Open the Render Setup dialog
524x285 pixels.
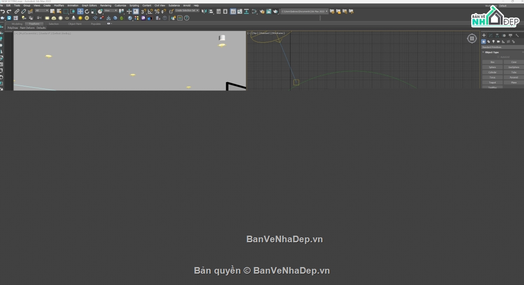point(268,11)
